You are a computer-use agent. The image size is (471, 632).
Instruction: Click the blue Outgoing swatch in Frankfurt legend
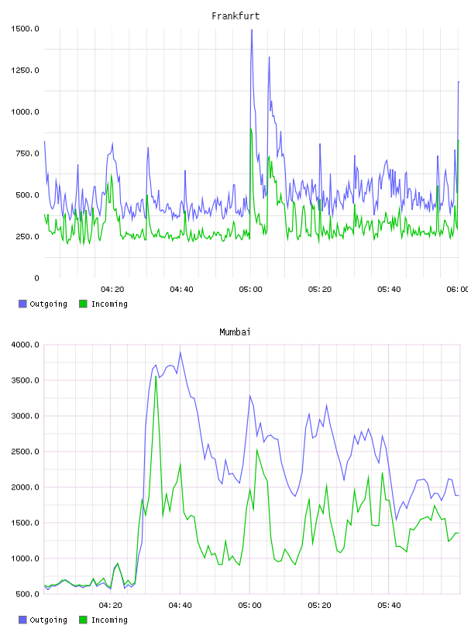(x=22, y=304)
